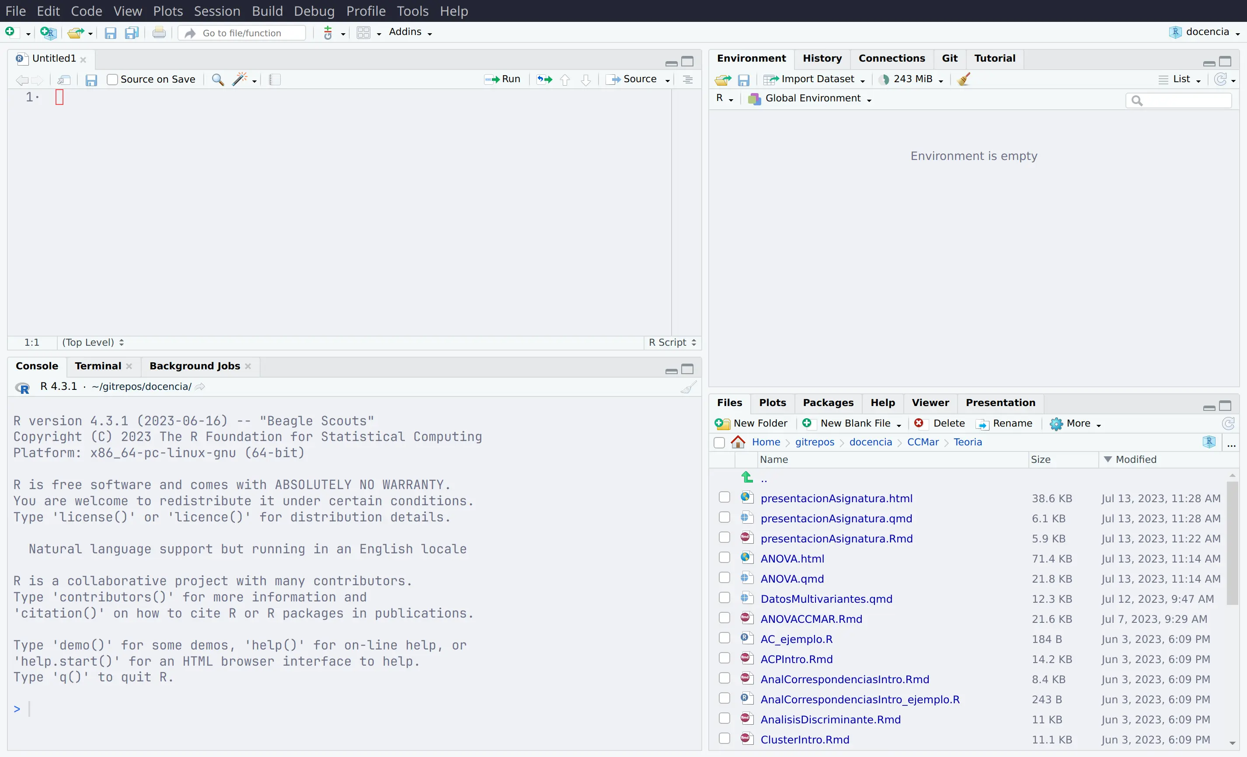This screenshot has width=1247, height=757.
Task: Enable the Source on Save checkbox
Action: (x=112, y=80)
